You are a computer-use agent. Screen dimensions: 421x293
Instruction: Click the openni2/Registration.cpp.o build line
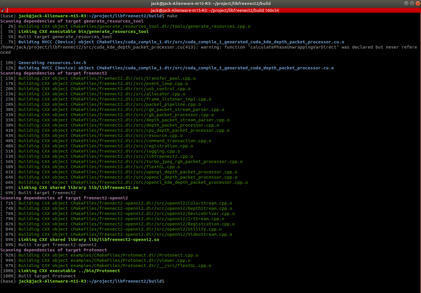tap(118, 224)
